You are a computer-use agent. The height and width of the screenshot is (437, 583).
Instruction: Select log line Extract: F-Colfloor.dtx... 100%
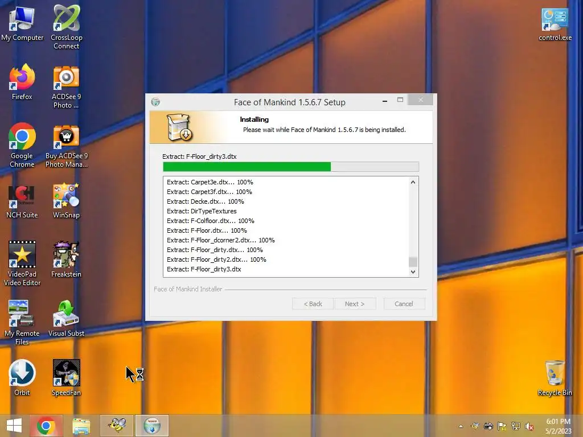coord(211,221)
